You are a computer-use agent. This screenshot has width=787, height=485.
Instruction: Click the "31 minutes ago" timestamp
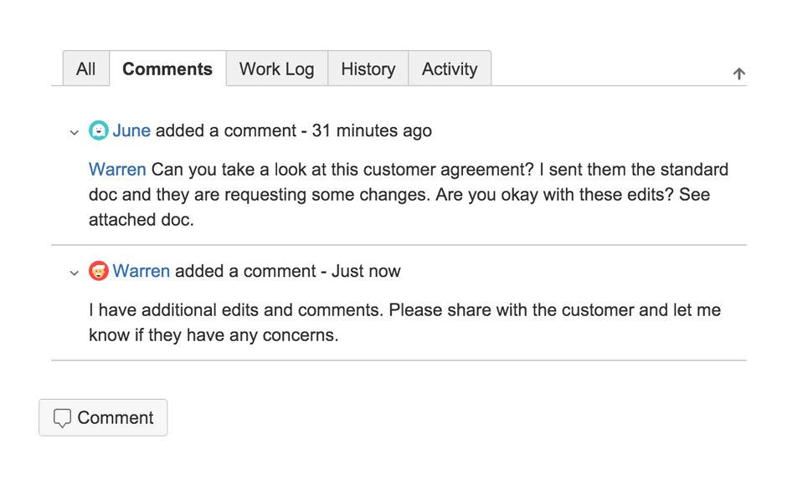click(372, 130)
